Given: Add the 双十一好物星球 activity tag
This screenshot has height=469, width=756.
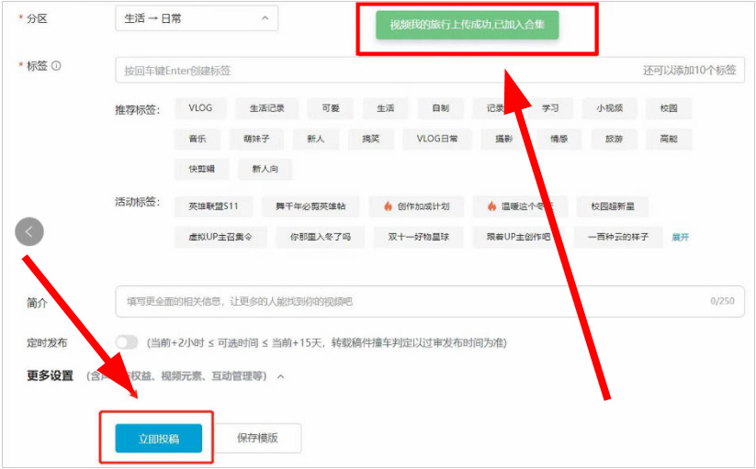Looking at the screenshot, I should click(419, 237).
